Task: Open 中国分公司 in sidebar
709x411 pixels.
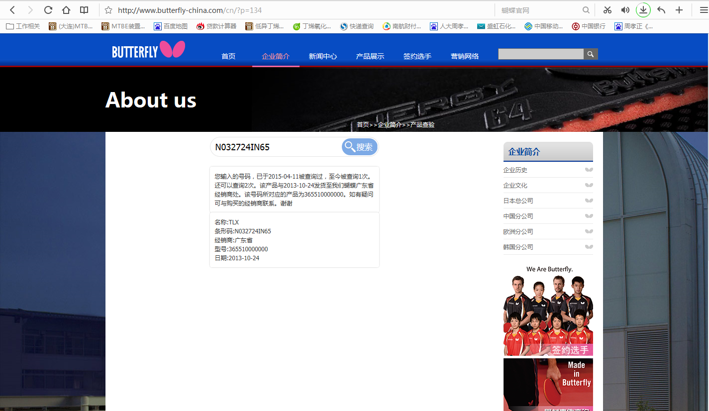Action: coord(518,216)
